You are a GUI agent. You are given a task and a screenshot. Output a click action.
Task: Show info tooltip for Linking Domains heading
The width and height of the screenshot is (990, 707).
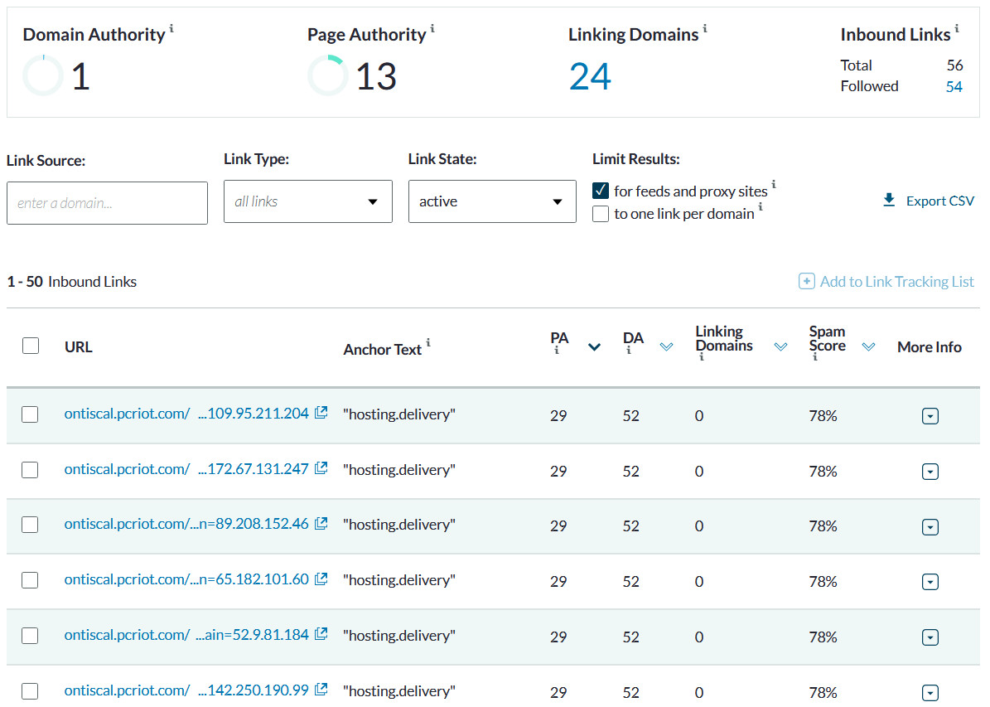tap(705, 28)
